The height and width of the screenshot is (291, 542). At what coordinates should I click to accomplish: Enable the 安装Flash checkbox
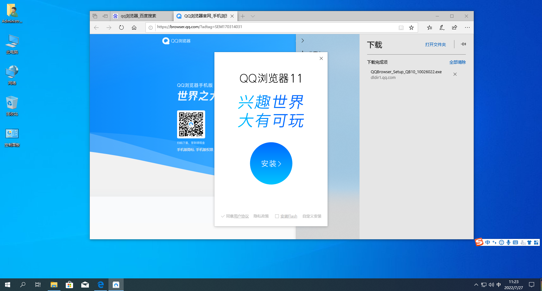pos(277,216)
